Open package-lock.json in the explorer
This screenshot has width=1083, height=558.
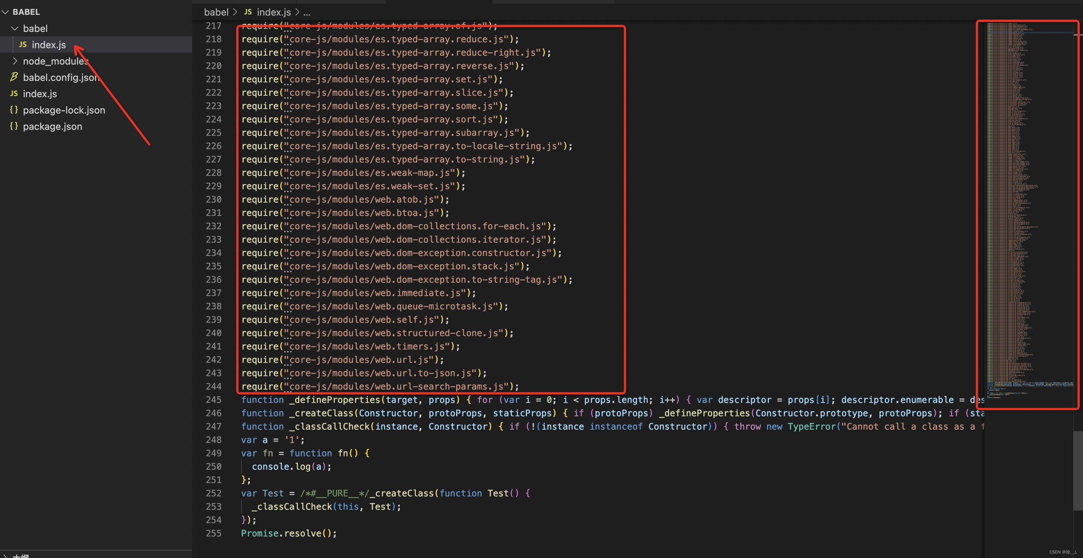pyautogui.click(x=64, y=110)
